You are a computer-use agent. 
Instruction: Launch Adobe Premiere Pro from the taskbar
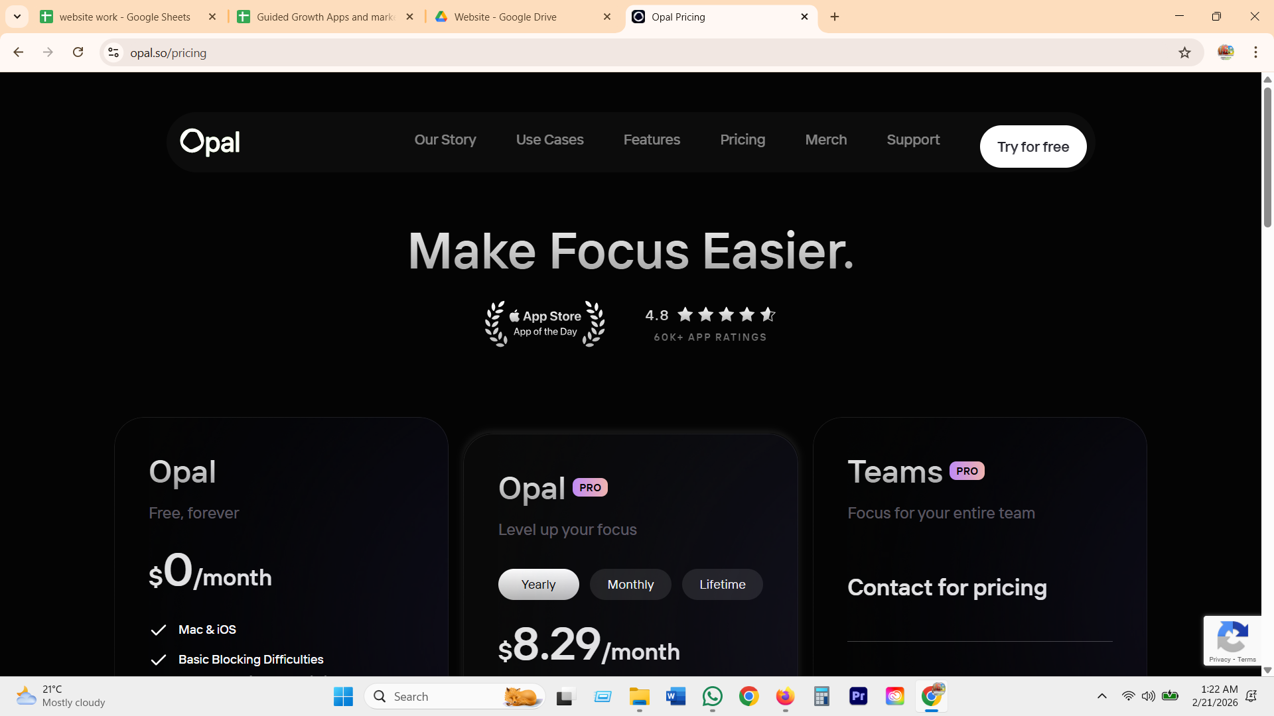pyautogui.click(x=858, y=696)
